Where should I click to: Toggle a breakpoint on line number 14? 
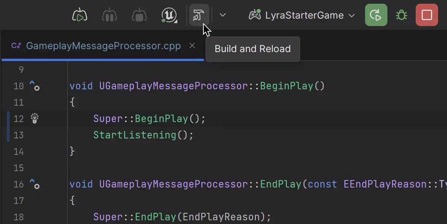(19, 151)
